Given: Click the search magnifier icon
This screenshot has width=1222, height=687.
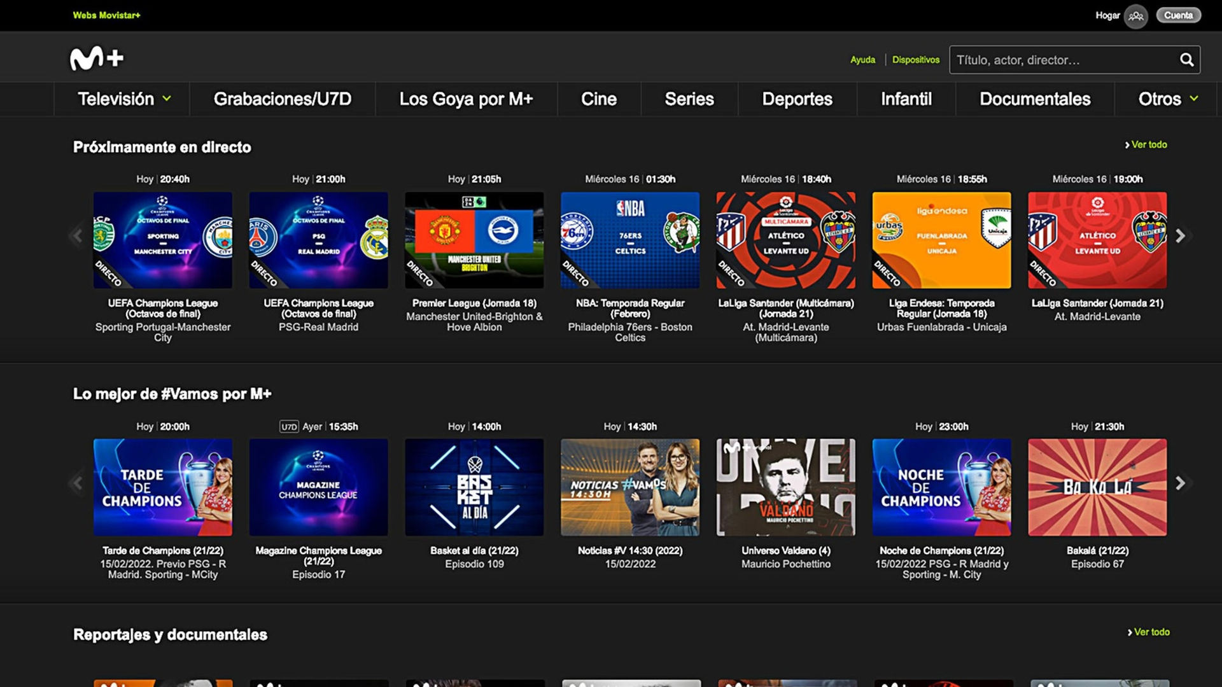Looking at the screenshot, I should tap(1186, 60).
